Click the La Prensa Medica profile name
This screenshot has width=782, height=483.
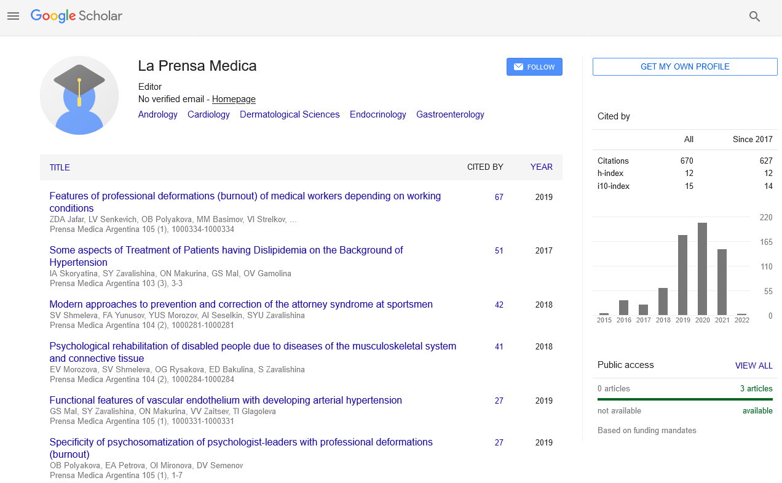click(197, 66)
